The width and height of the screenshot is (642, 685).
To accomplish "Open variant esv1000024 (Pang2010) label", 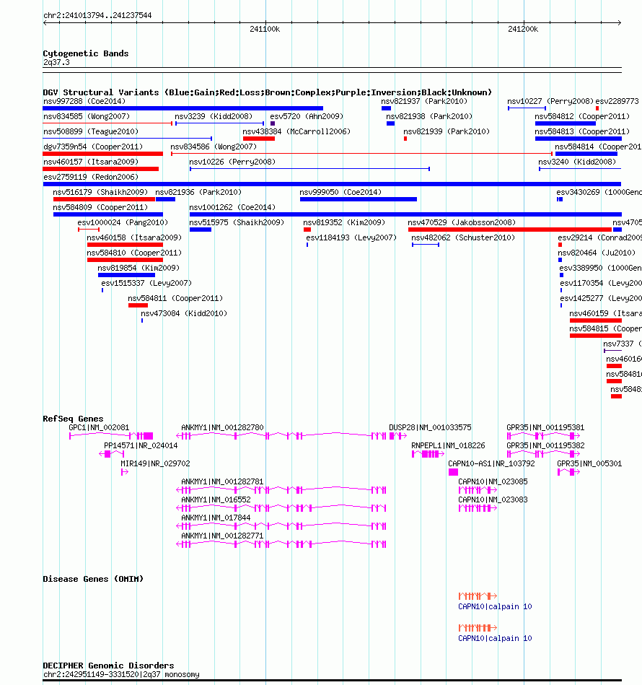I will (x=123, y=222).
